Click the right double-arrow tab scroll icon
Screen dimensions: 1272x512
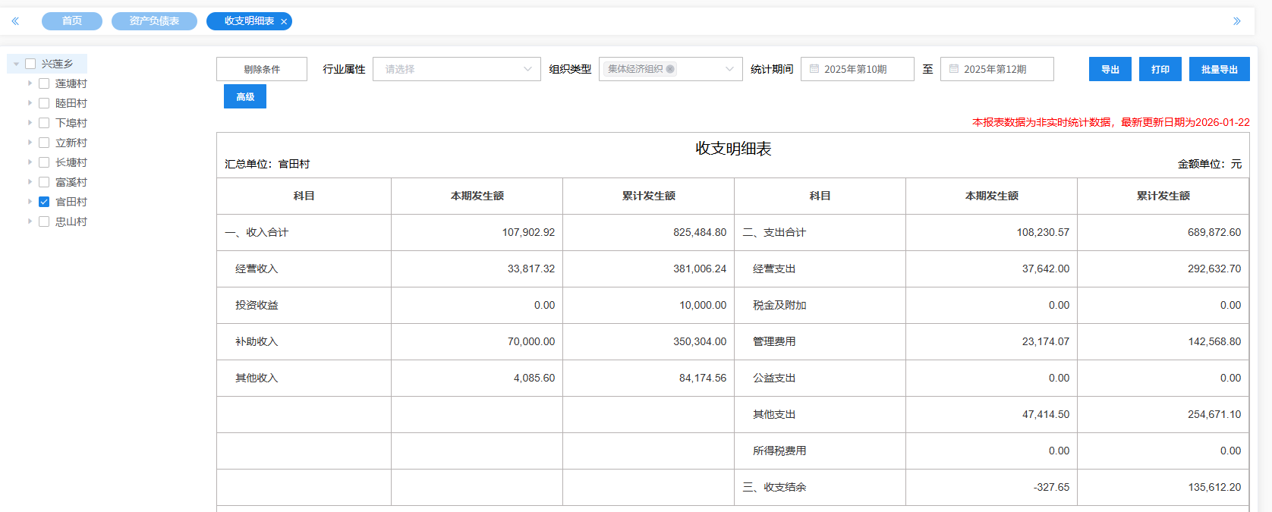tap(1237, 21)
